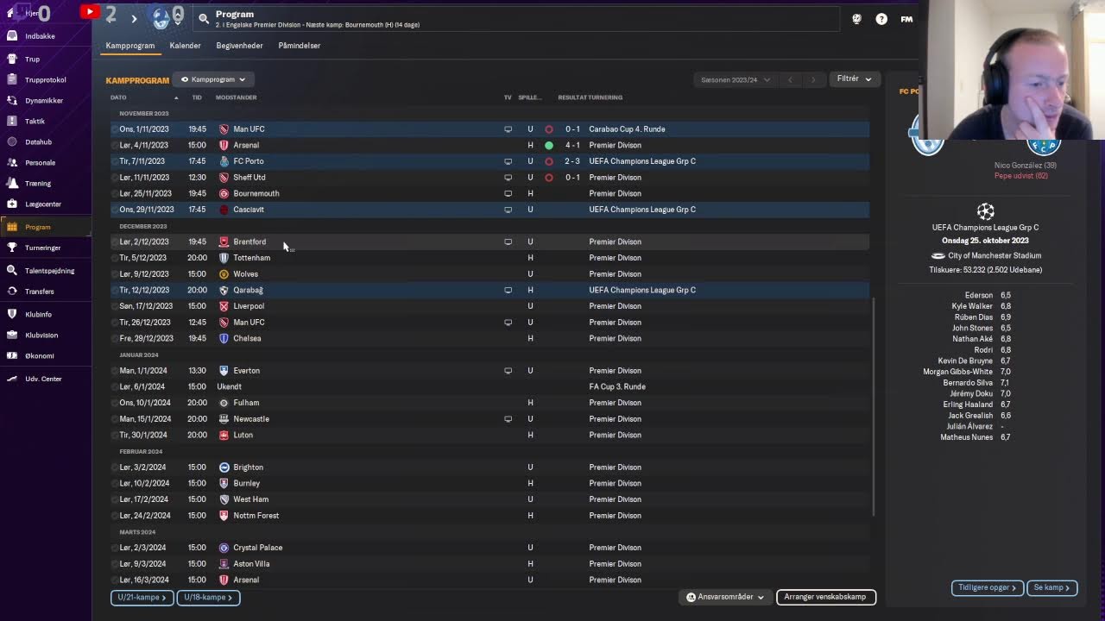This screenshot has height=621, width=1105.
Task: Click red loss indicator for Sheff Utd match
Action: [x=548, y=178]
